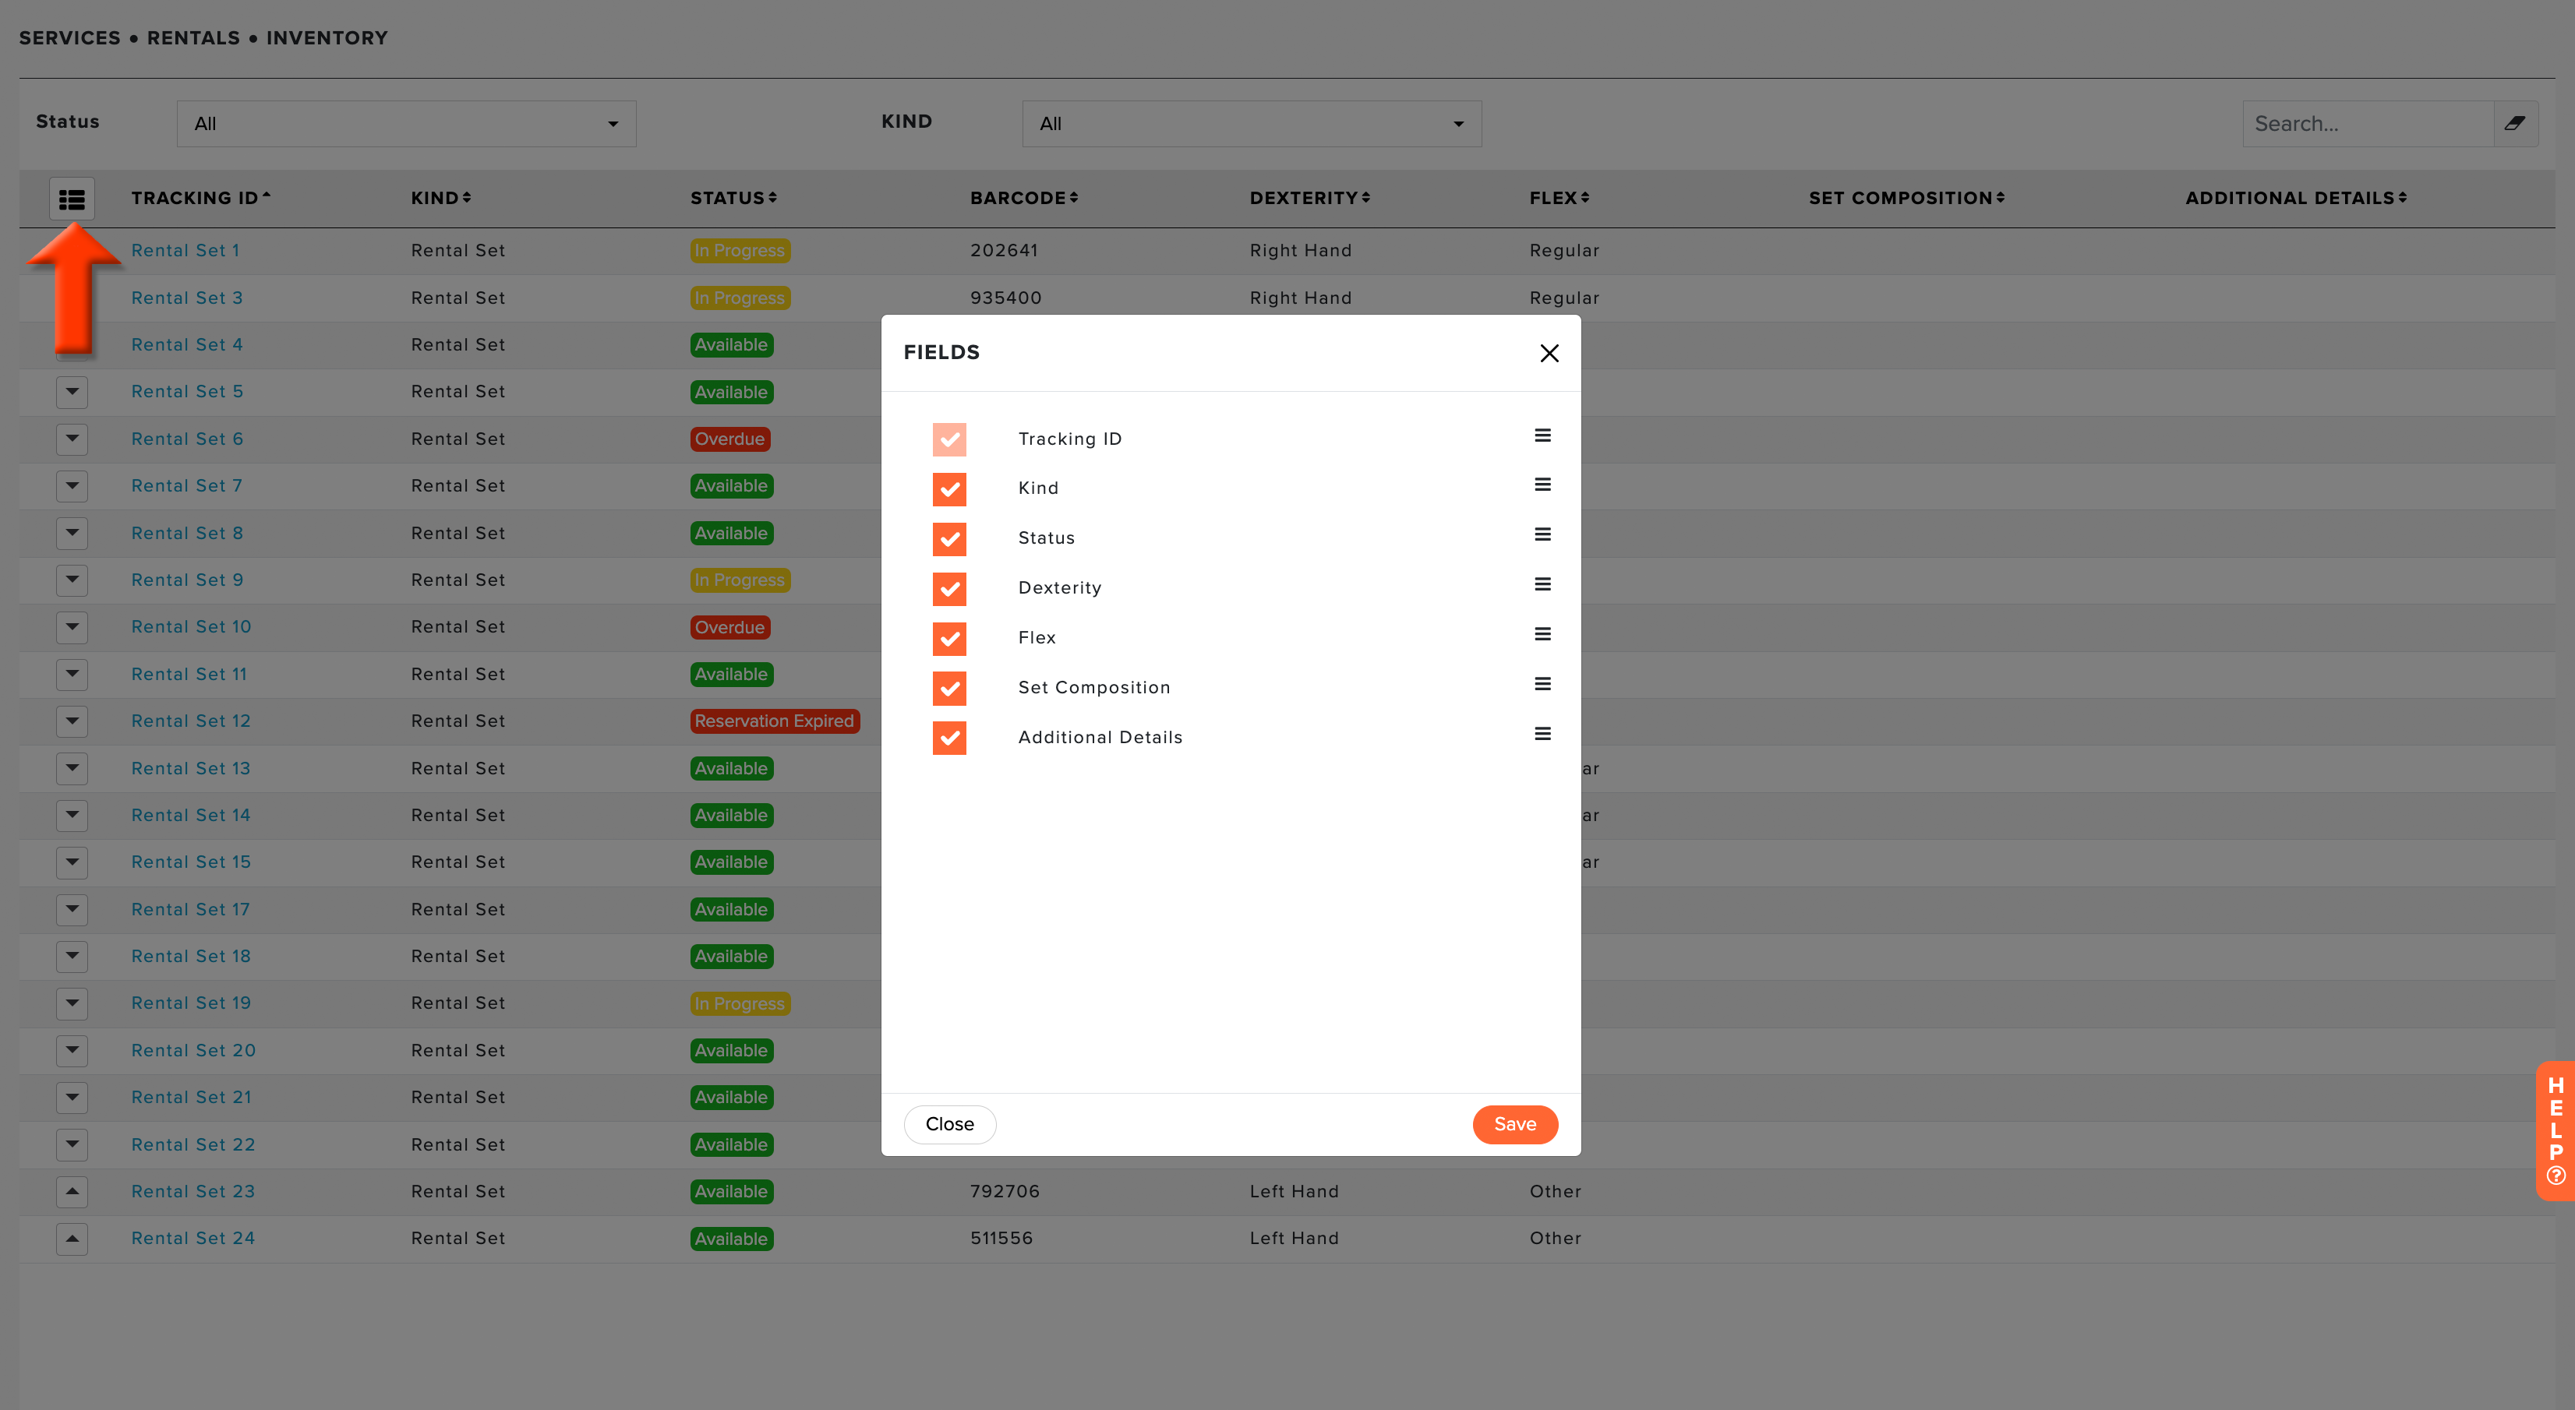The width and height of the screenshot is (2575, 1410).
Task: Open the KIND filter dropdown
Action: tap(1252, 124)
